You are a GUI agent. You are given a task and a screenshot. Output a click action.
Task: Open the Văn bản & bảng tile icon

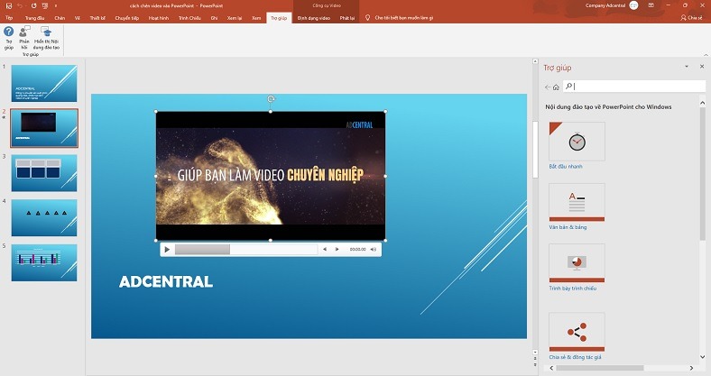click(x=577, y=202)
